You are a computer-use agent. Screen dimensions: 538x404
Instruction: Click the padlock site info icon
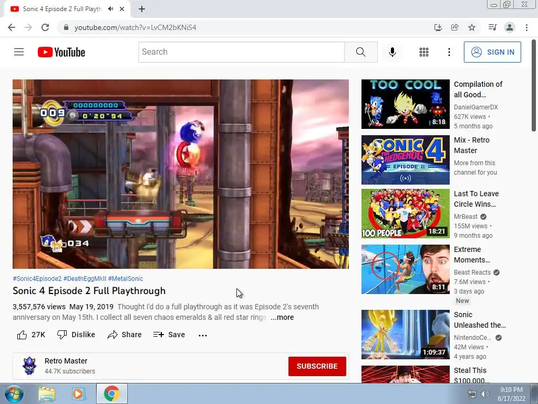tap(66, 27)
